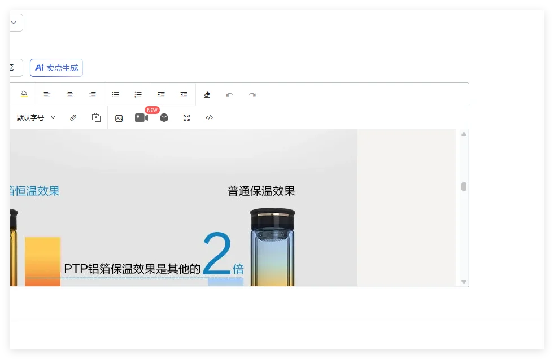Switch to HTML source code view

pos(209,117)
